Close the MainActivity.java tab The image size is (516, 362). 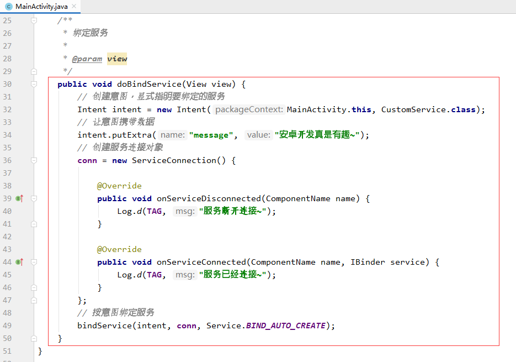pyautogui.click(x=74, y=6)
